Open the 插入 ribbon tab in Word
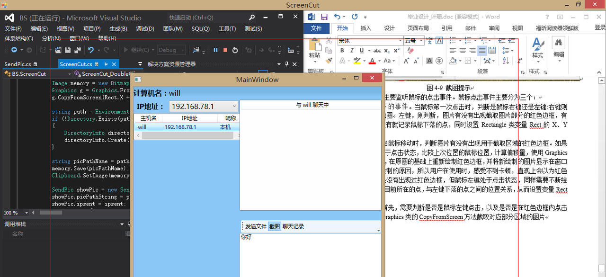This screenshot has height=277, width=606. [x=365, y=28]
